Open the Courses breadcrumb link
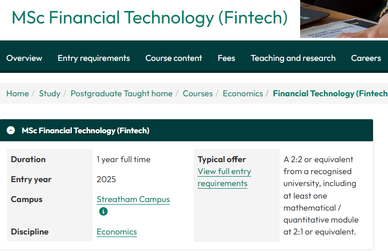The width and height of the screenshot is (388, 252). [x=198, y=93]
